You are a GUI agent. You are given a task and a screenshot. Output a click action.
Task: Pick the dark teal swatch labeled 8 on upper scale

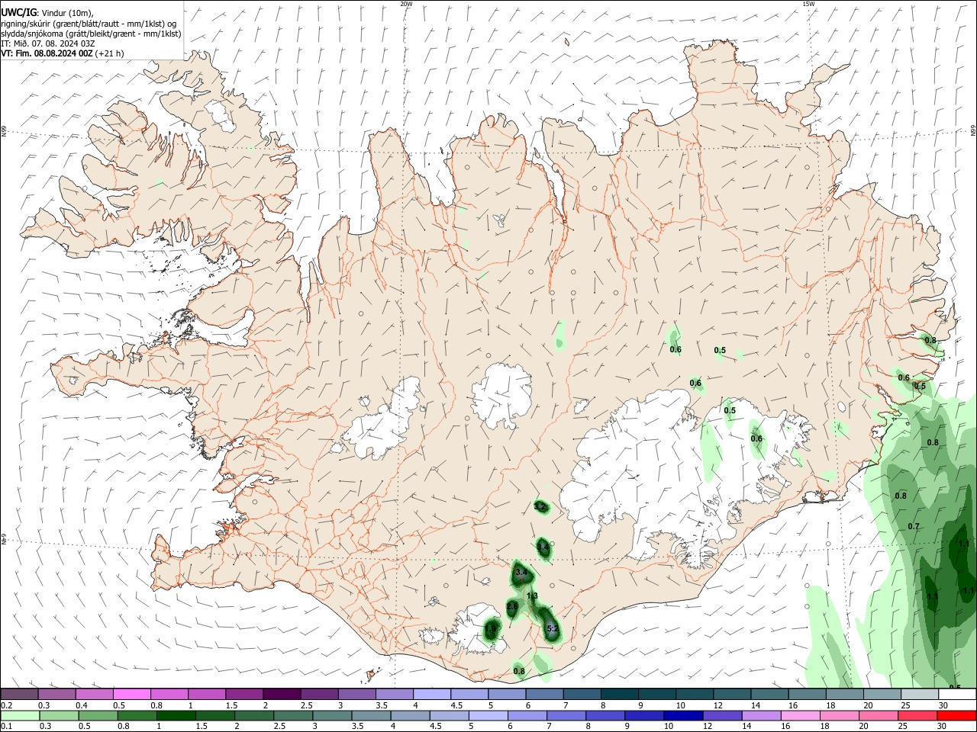click(620, 694)
